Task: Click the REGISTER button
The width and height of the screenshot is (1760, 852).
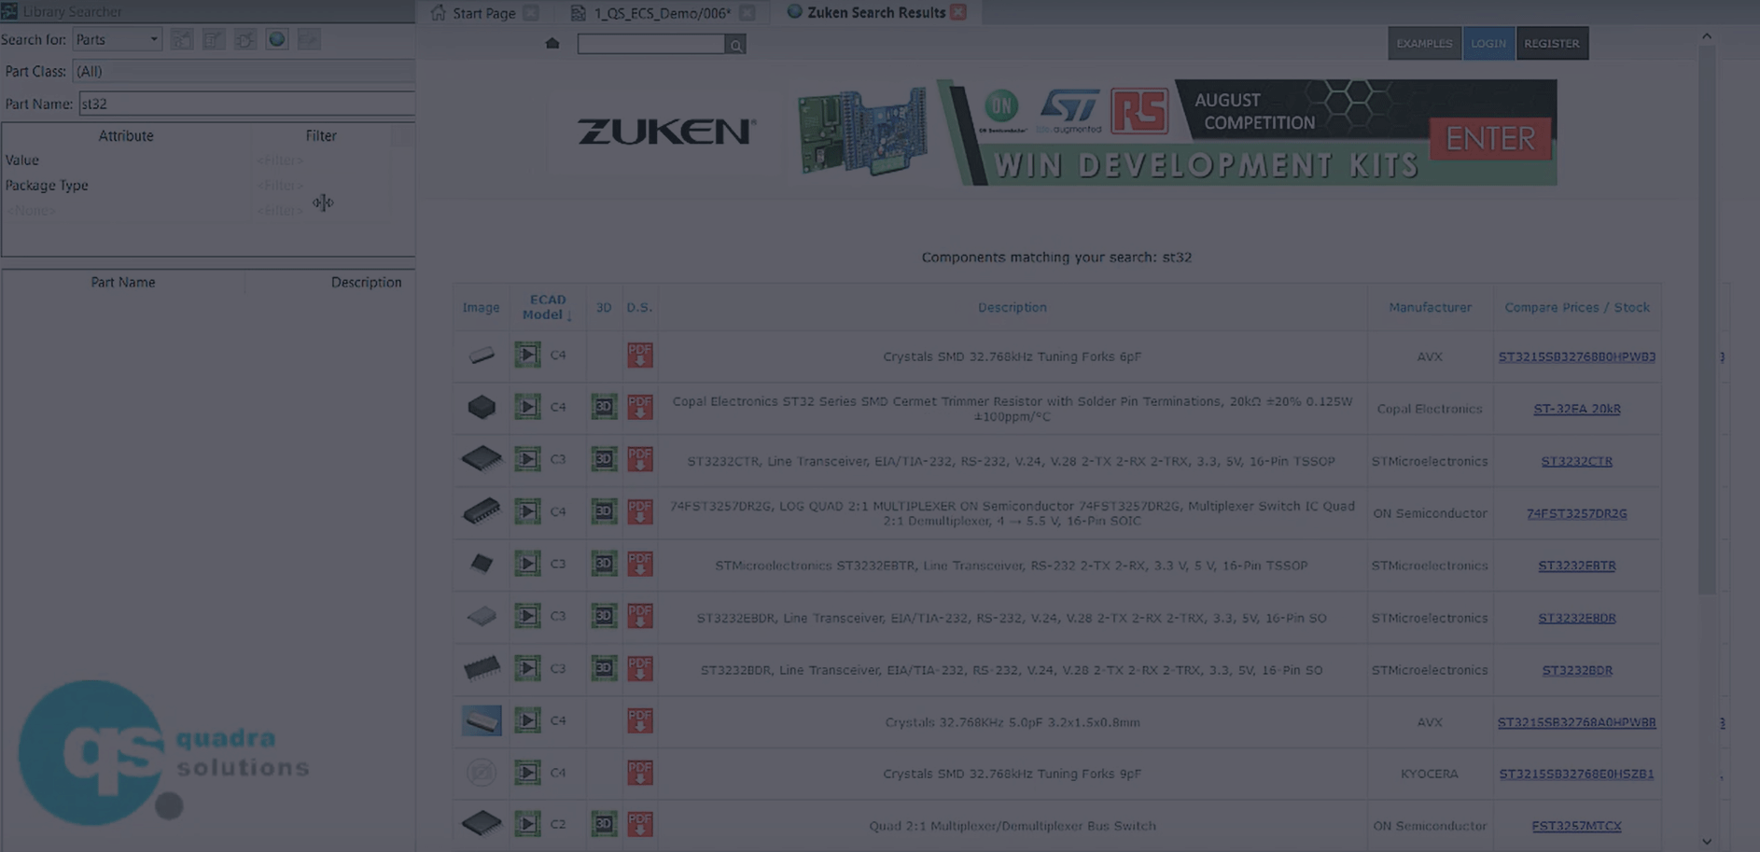Action: tap(1551, 43)
